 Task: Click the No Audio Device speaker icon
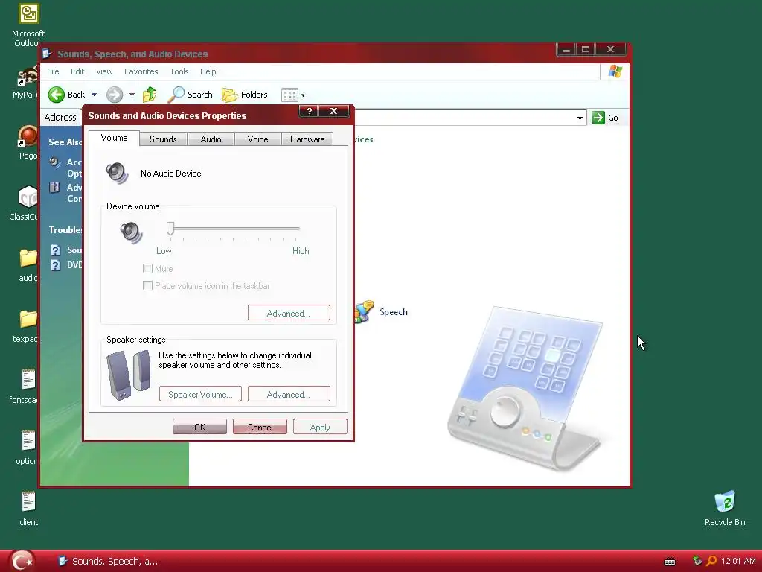pos(117,173)
